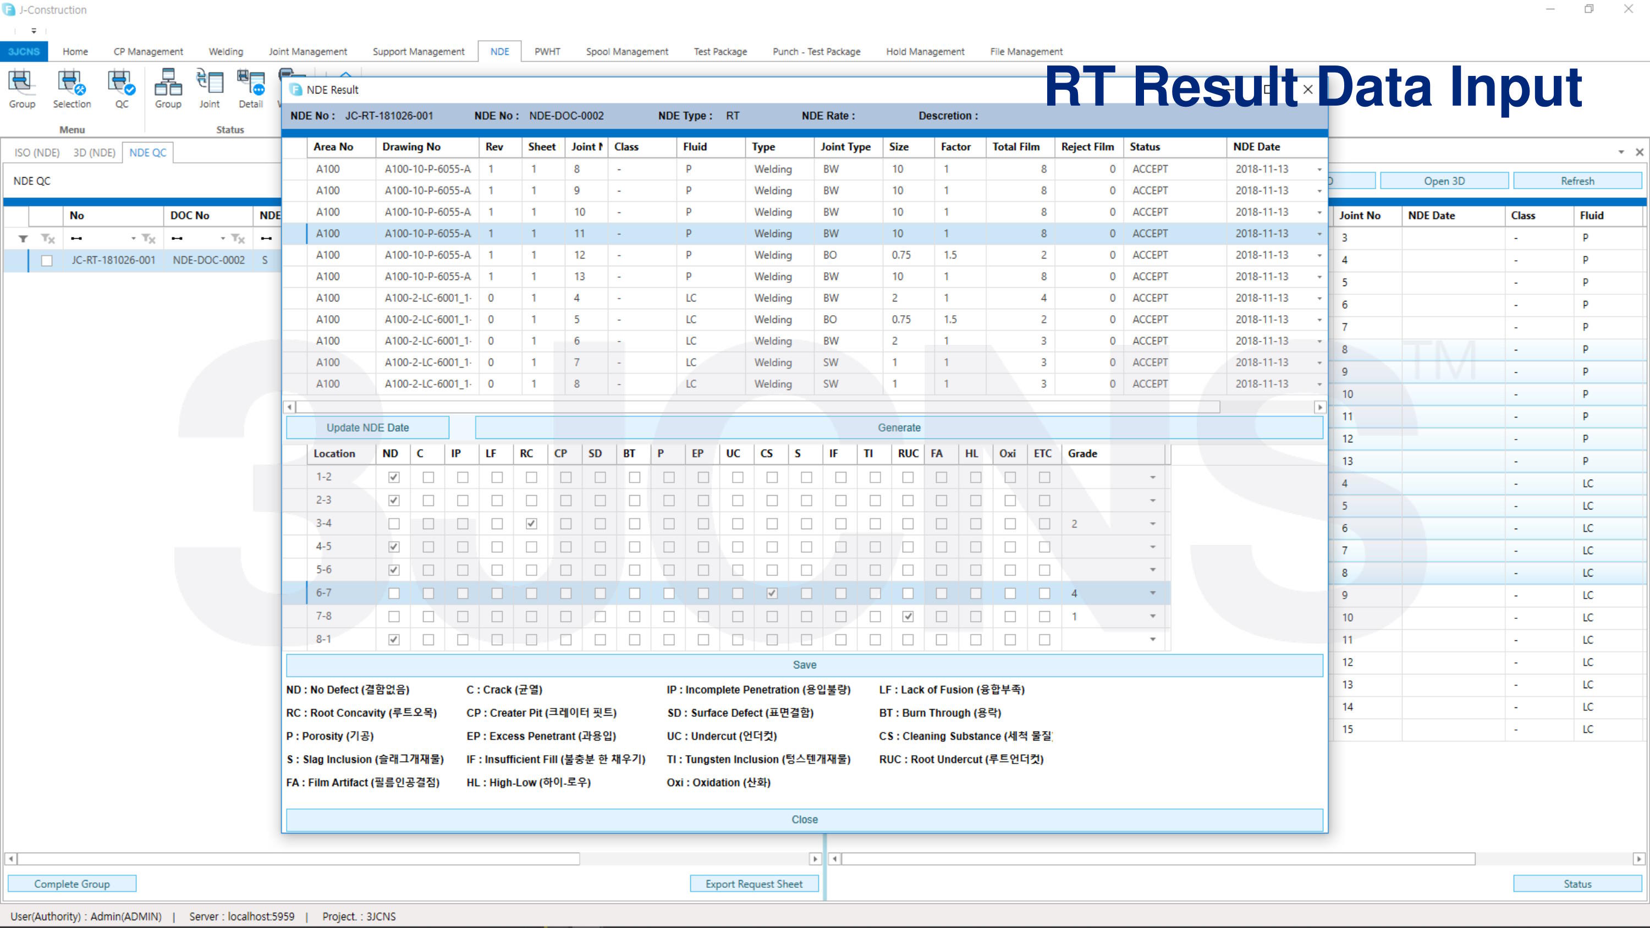The image size is (1650, 928).
Task: Uncheck RUC for location 7-8
Action: pyautogui.click(x=908, y=616)
